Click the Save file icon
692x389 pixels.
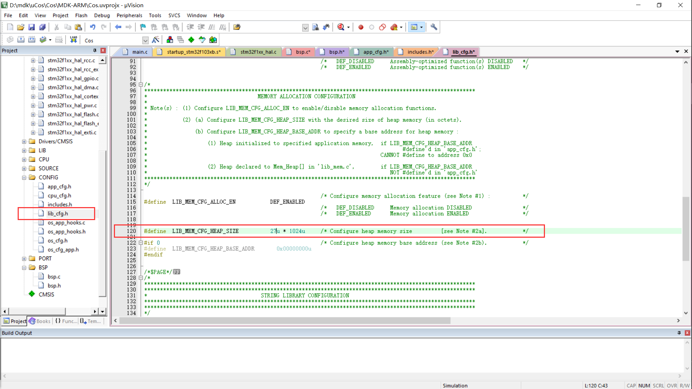[31, 27]
